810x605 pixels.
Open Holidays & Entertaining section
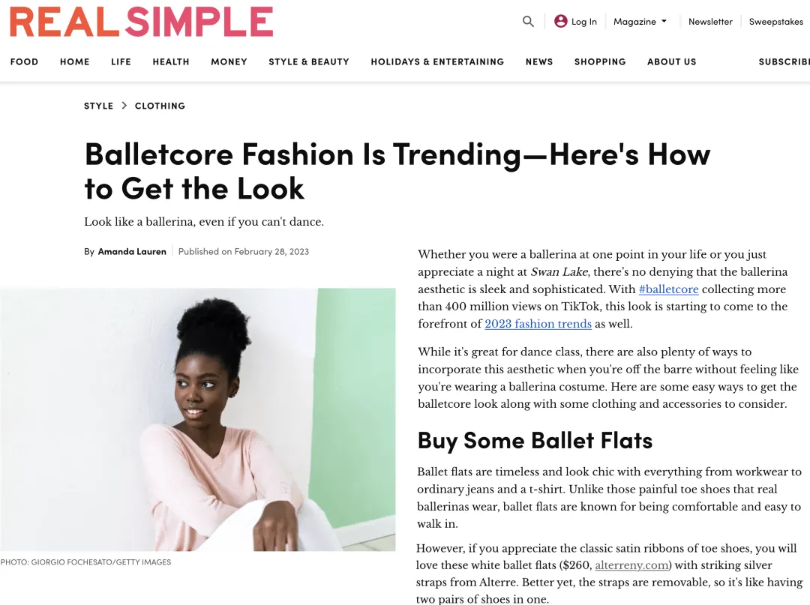pos(437,62)
